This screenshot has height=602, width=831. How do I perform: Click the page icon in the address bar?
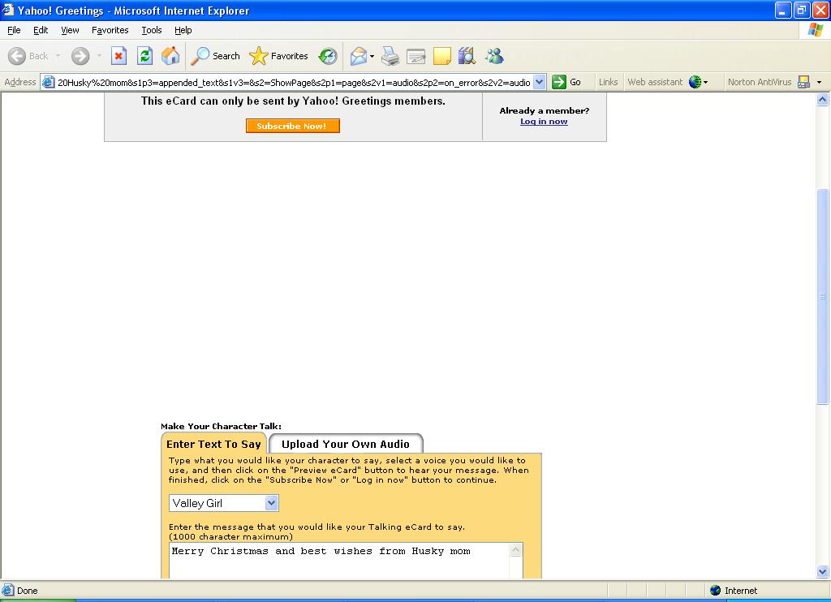pyautogui.click(x=48, y=82)
